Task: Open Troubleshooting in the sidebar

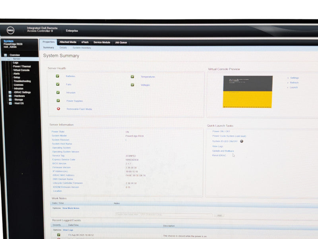Action: click(22, 81)
